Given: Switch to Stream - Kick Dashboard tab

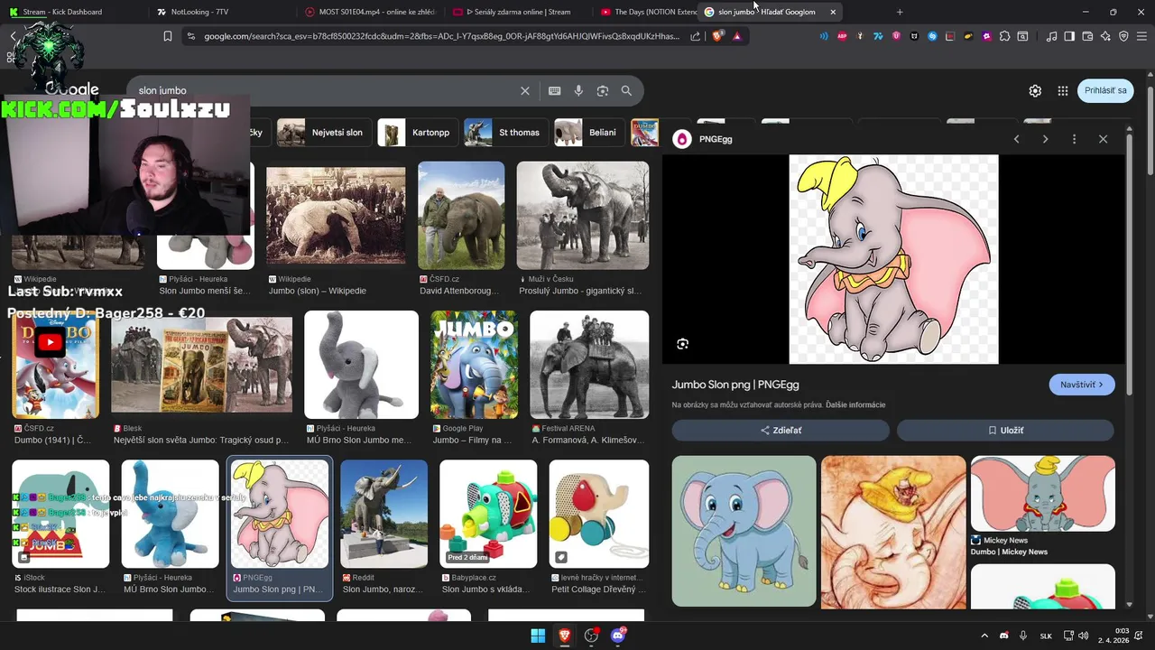Looking at the screenshot, I should click(72, 12).
